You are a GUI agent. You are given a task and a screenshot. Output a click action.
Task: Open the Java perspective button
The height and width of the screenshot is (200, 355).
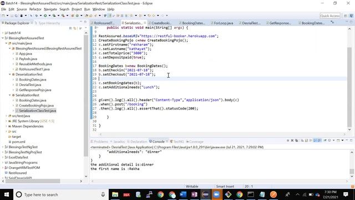[x=351, y=16]
